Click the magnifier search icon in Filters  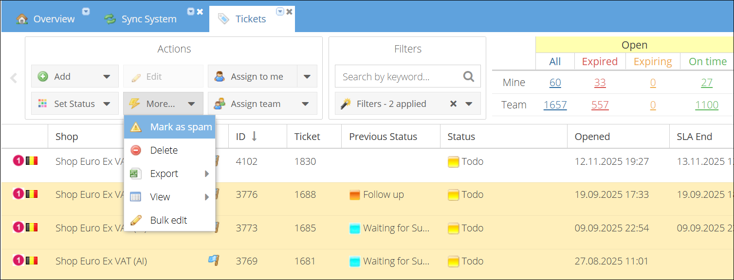(x=468, y=76)
